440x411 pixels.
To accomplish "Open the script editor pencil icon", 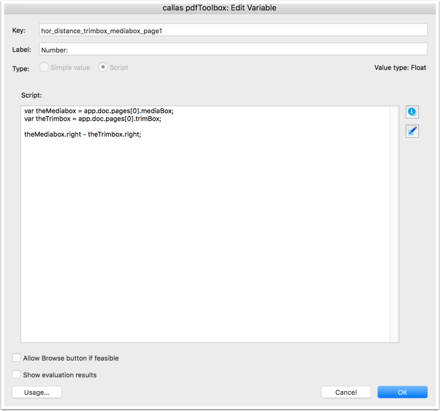I will [412, 131].
